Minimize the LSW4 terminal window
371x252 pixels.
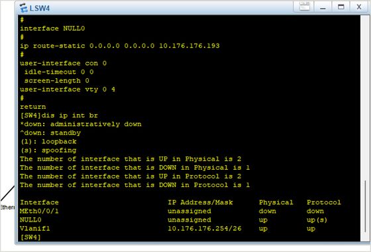coord(323,7)
